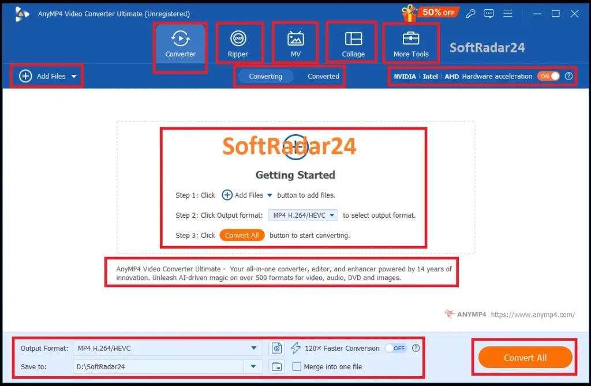Open the More Tools toolbox icon
The height and width of the screenshot is (386, 591).
click(x=411, y=39)
